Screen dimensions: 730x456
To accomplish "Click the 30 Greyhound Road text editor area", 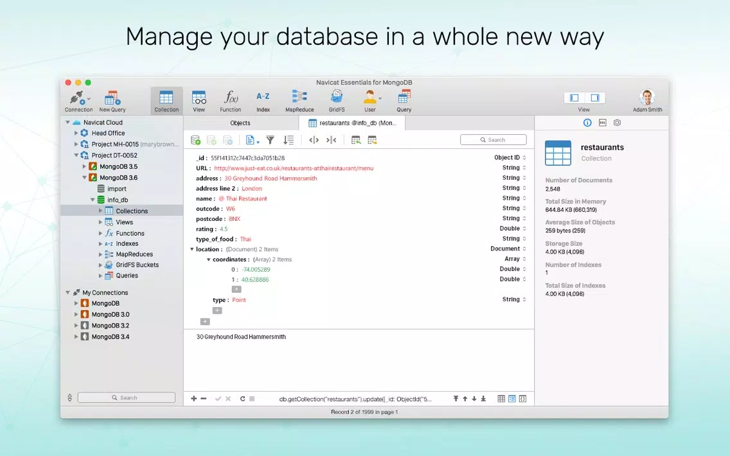I will coord(359,360).
